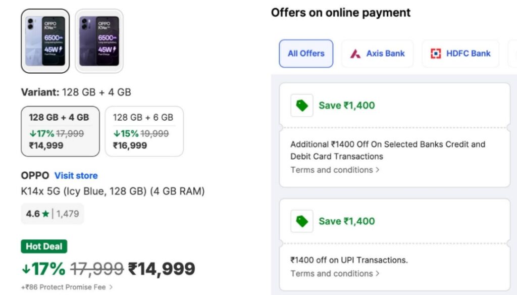
Task: Click the Axis Bank logo icon
Action: coord(355,54)
